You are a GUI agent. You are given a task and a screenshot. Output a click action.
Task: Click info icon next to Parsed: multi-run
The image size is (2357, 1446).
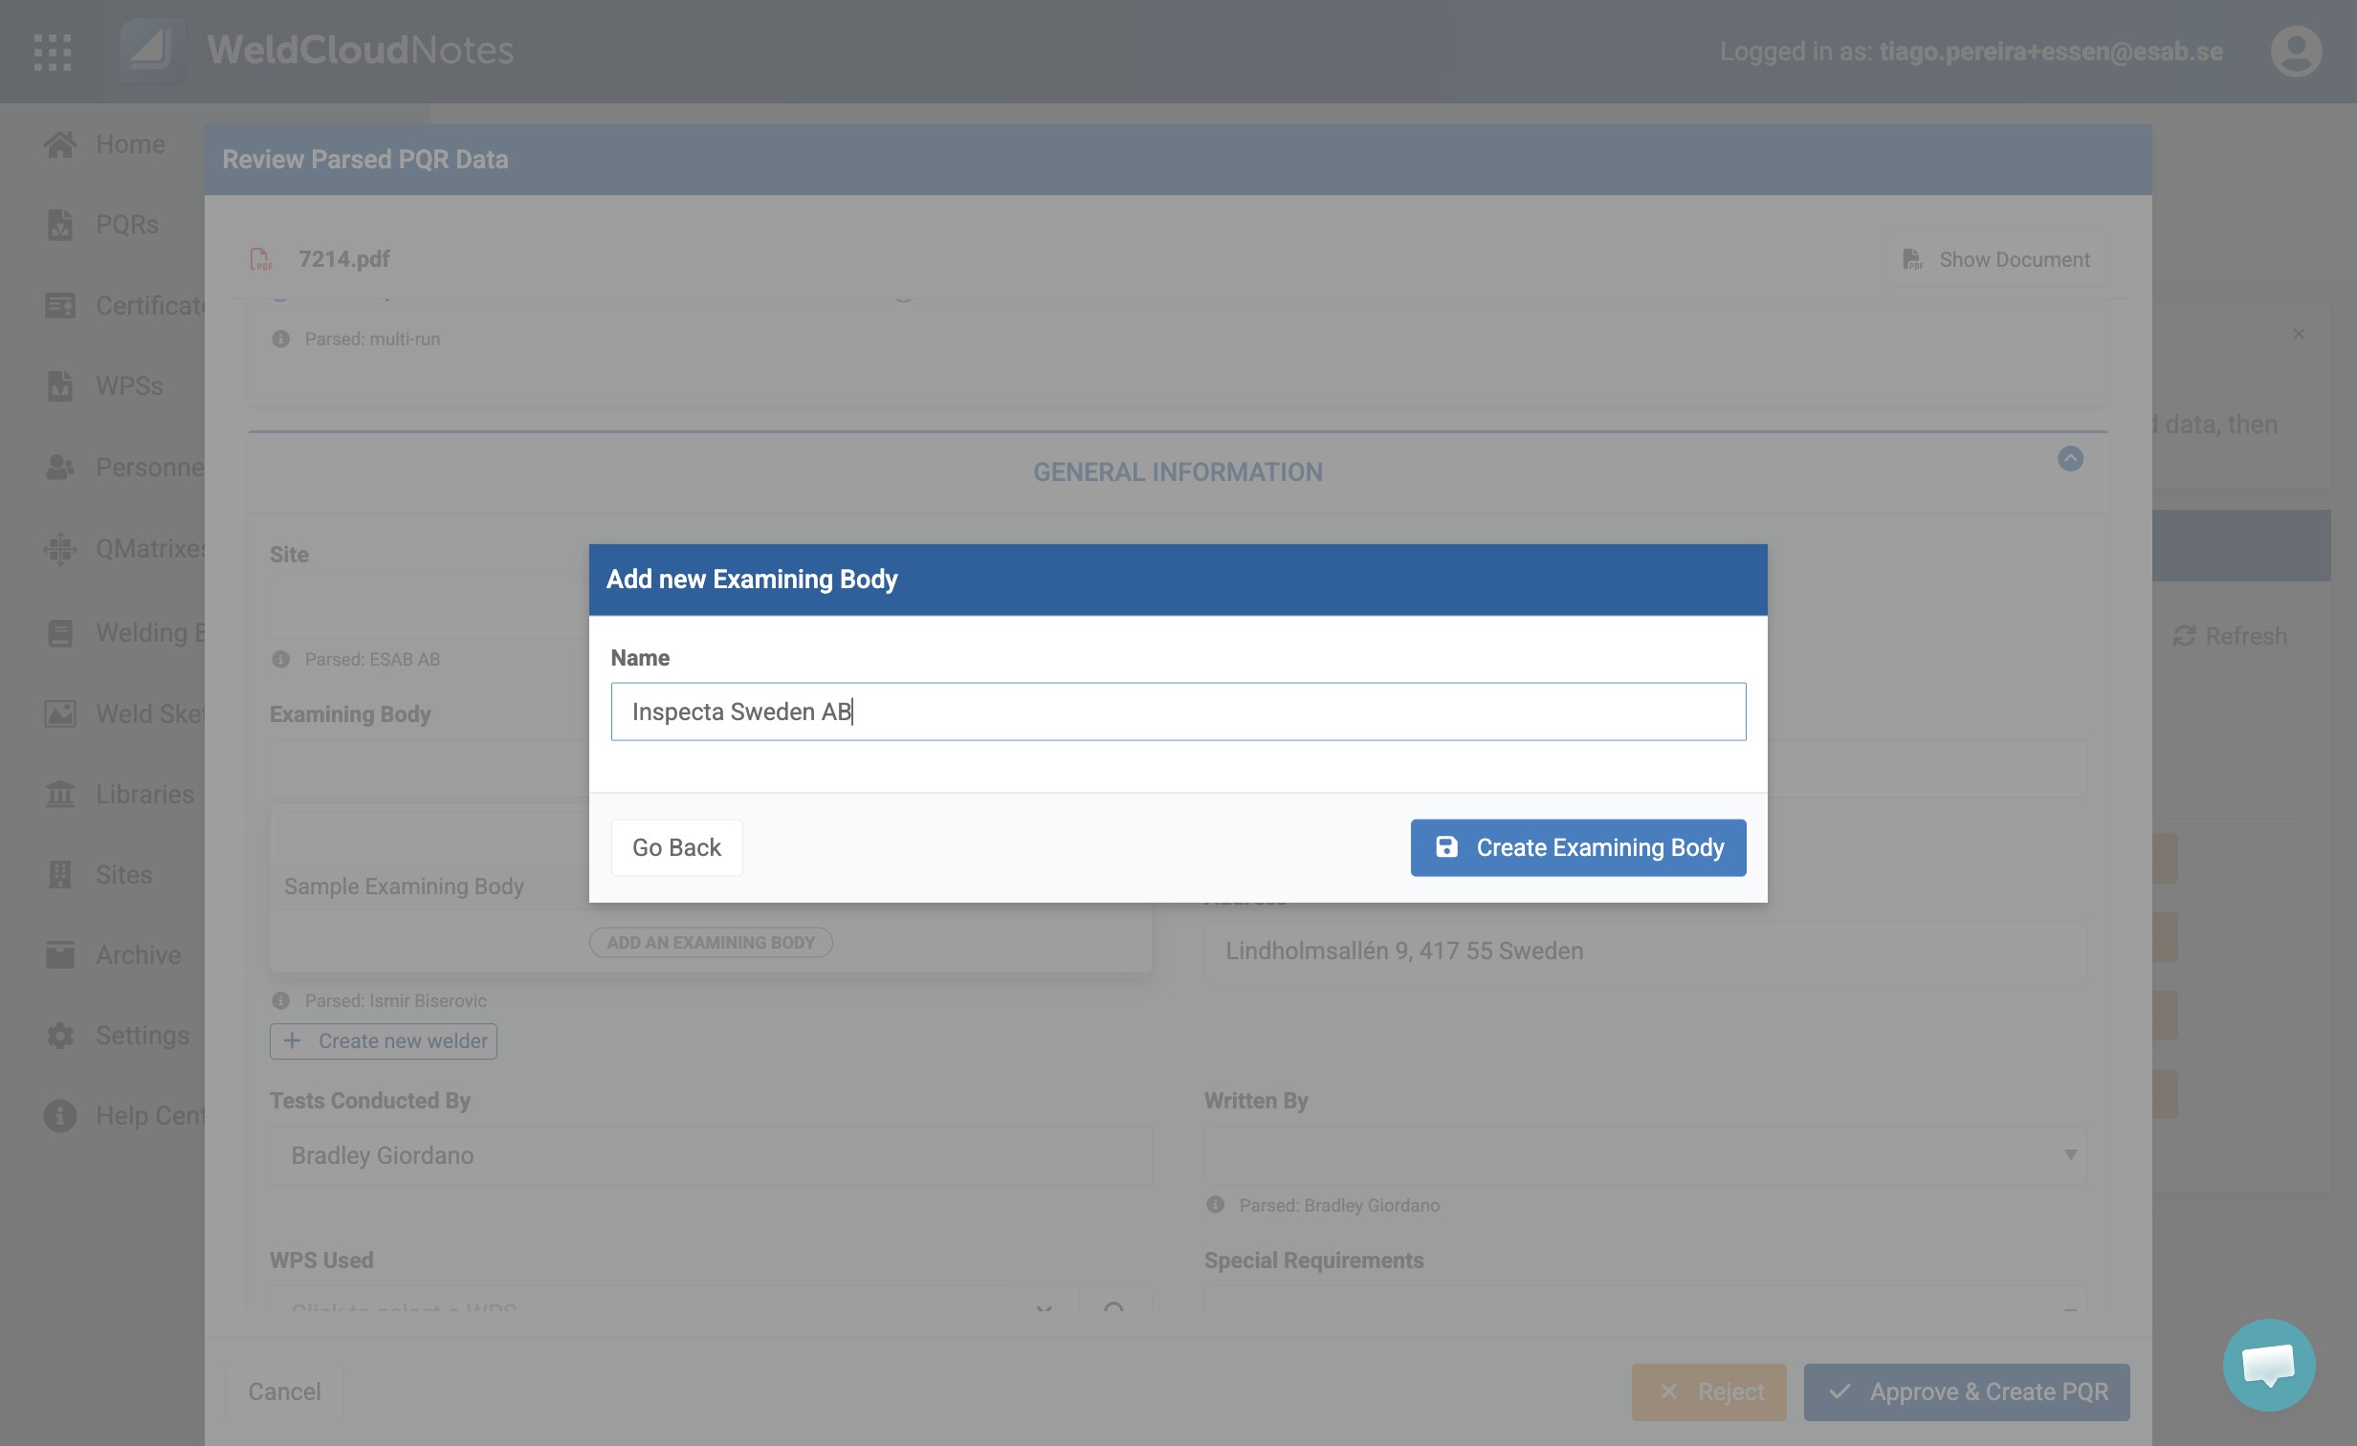pos(280,340)
